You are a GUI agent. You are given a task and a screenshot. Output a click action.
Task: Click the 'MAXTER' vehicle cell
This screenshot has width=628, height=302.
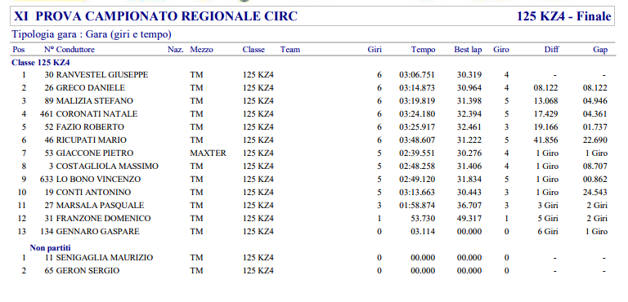(209, 153)
